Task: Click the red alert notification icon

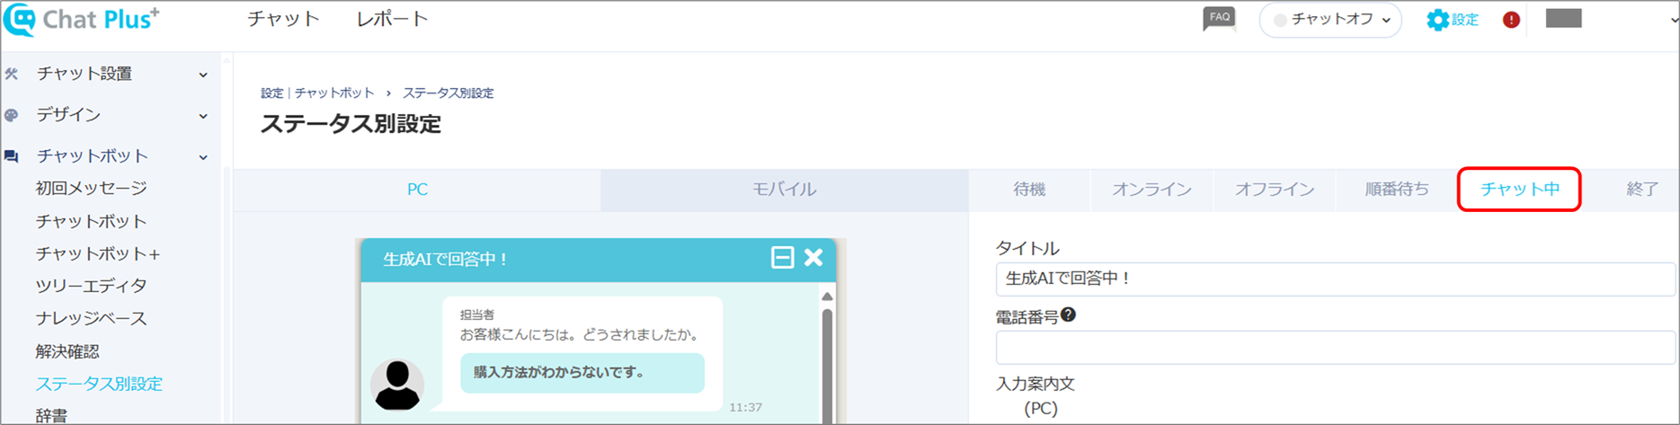Action: (x=1511, y=20)
